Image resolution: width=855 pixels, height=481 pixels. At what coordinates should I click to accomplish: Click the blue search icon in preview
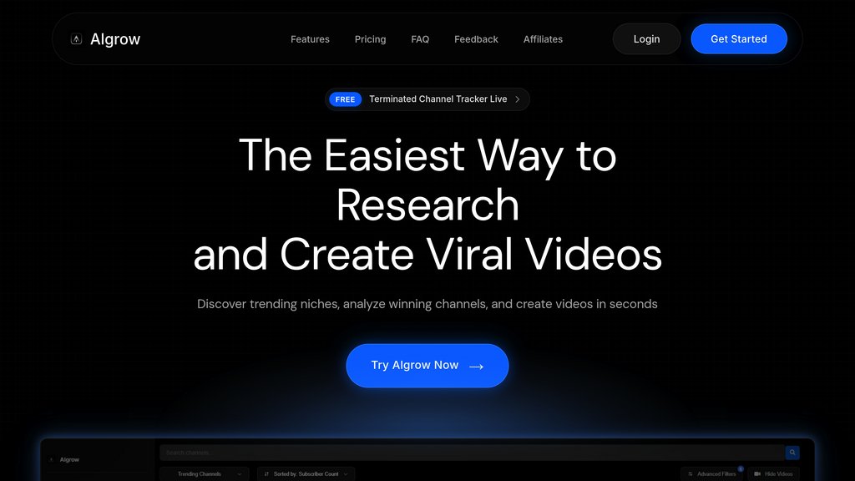coord(792,453)
